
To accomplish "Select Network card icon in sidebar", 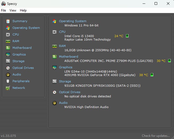I will coord(8,88).
